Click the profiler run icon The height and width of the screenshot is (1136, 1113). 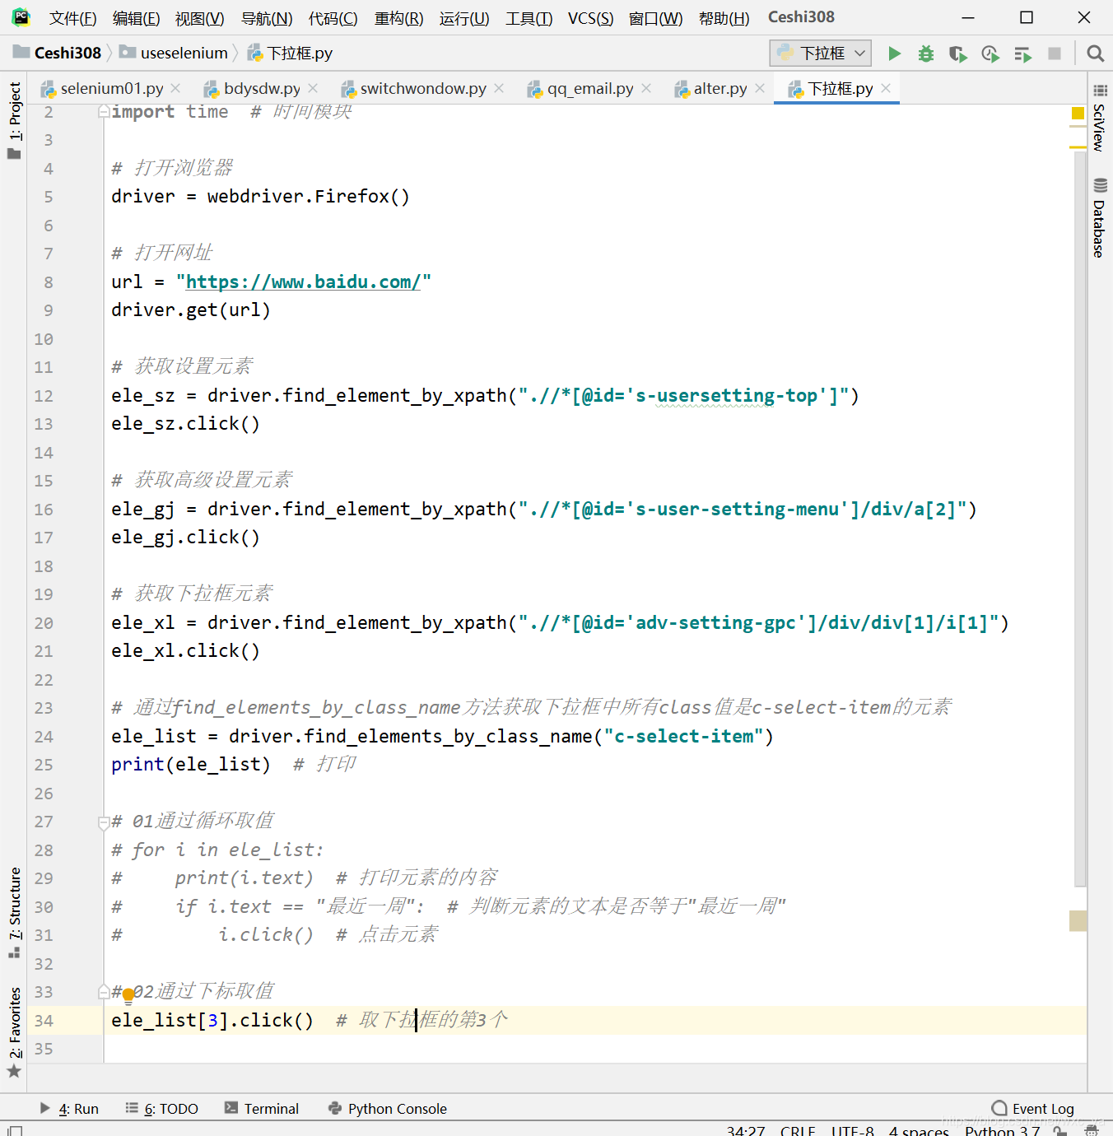click(990, 54)
